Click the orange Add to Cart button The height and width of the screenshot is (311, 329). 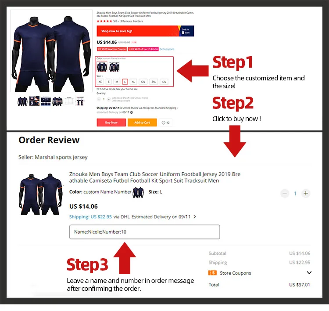(x=142, y=122)
